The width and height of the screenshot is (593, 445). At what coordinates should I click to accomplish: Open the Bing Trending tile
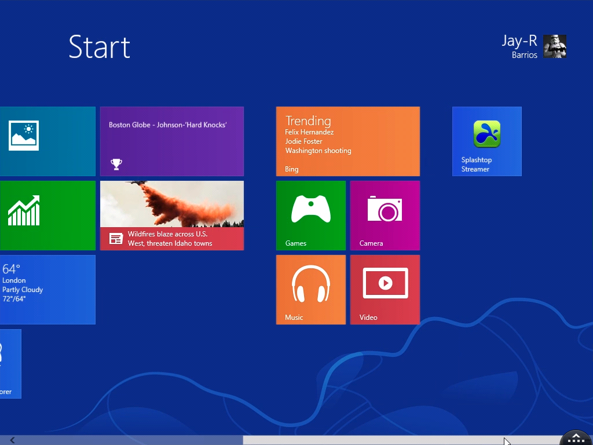click(347, 141)
